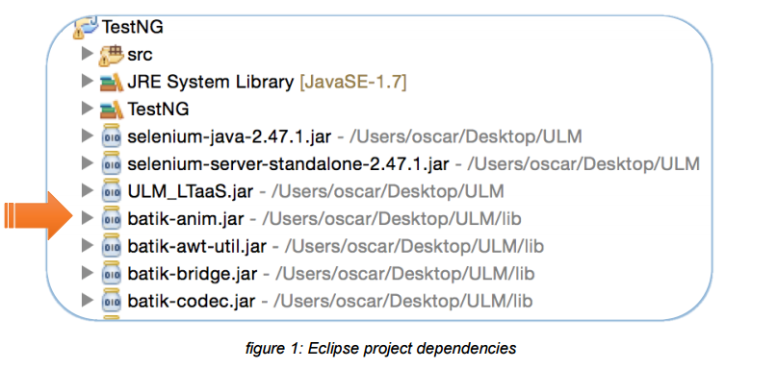Select the ULM_LTaaS.jar entry label
The height and width of the screenshot is (369, 777).
pos(191,191)
